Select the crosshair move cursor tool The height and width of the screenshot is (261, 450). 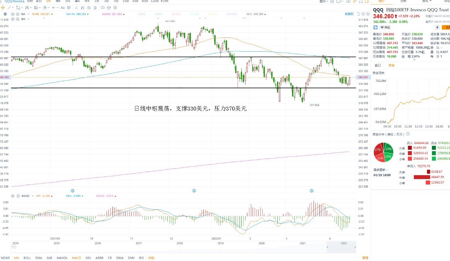3,8
